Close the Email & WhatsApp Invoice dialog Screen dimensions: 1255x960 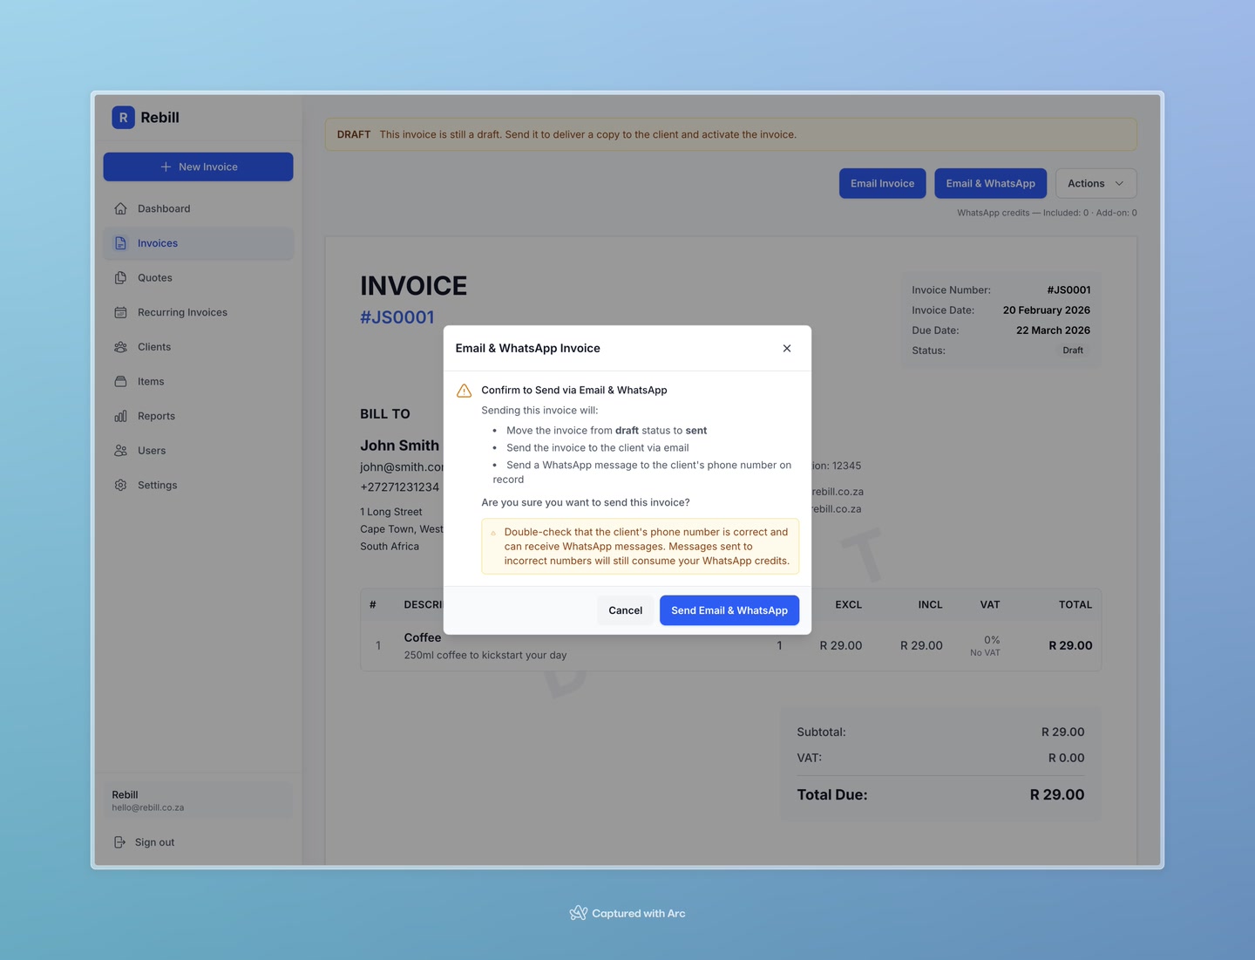[786, 348]
